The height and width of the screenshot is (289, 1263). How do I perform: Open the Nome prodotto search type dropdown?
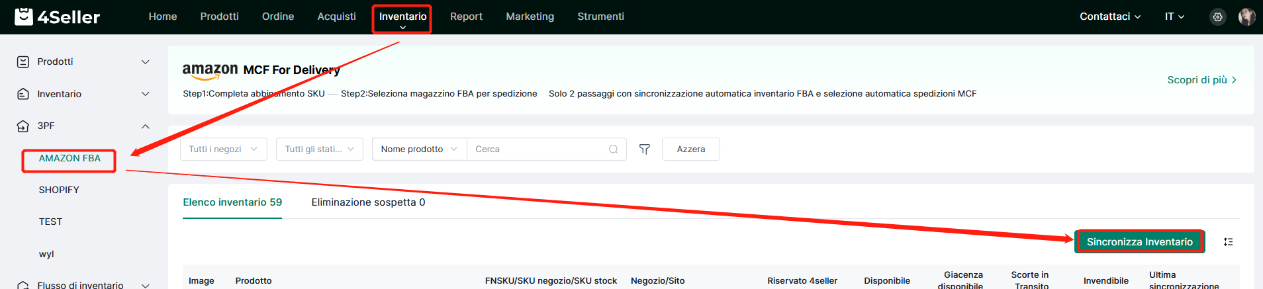(419, 149)
